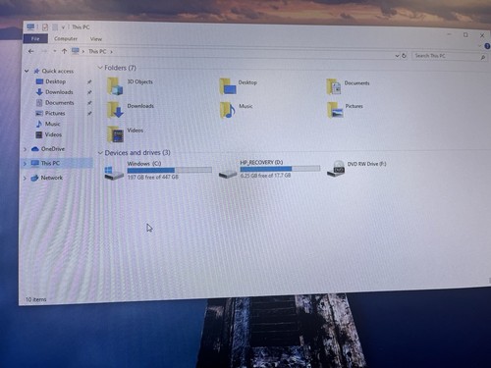Click the New folder icon in title bar
The width and height of the screenshot is (491, 368).
click(x=55, y=27)
